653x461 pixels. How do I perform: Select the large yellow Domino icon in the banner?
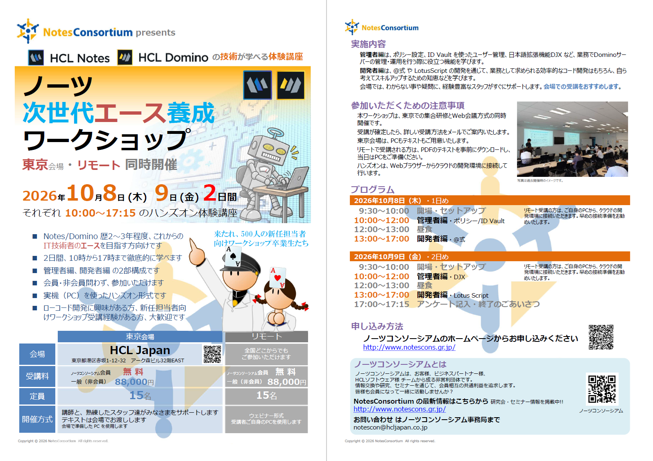click(x=290, y=85)
